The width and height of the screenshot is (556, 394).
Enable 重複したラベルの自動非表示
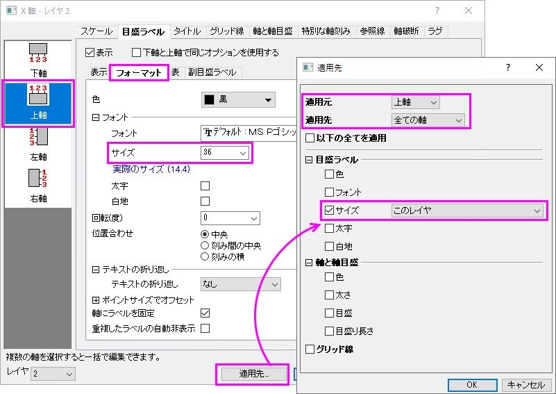click(205, 328)
